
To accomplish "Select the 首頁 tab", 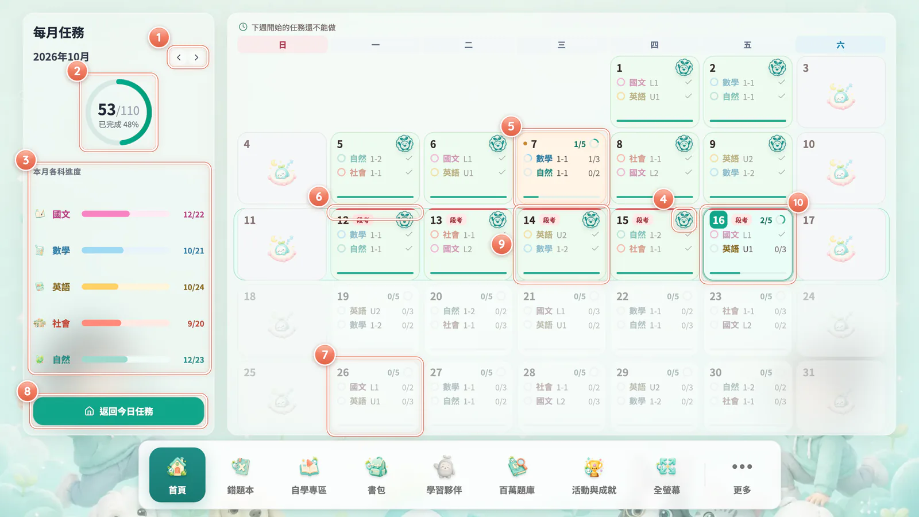I will [177, 475].
